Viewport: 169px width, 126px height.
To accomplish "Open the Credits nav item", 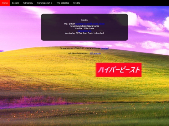I will 77,3.
